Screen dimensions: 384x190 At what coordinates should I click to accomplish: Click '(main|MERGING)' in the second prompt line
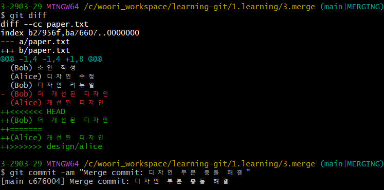pyautogui.click(x=352, y=164)
